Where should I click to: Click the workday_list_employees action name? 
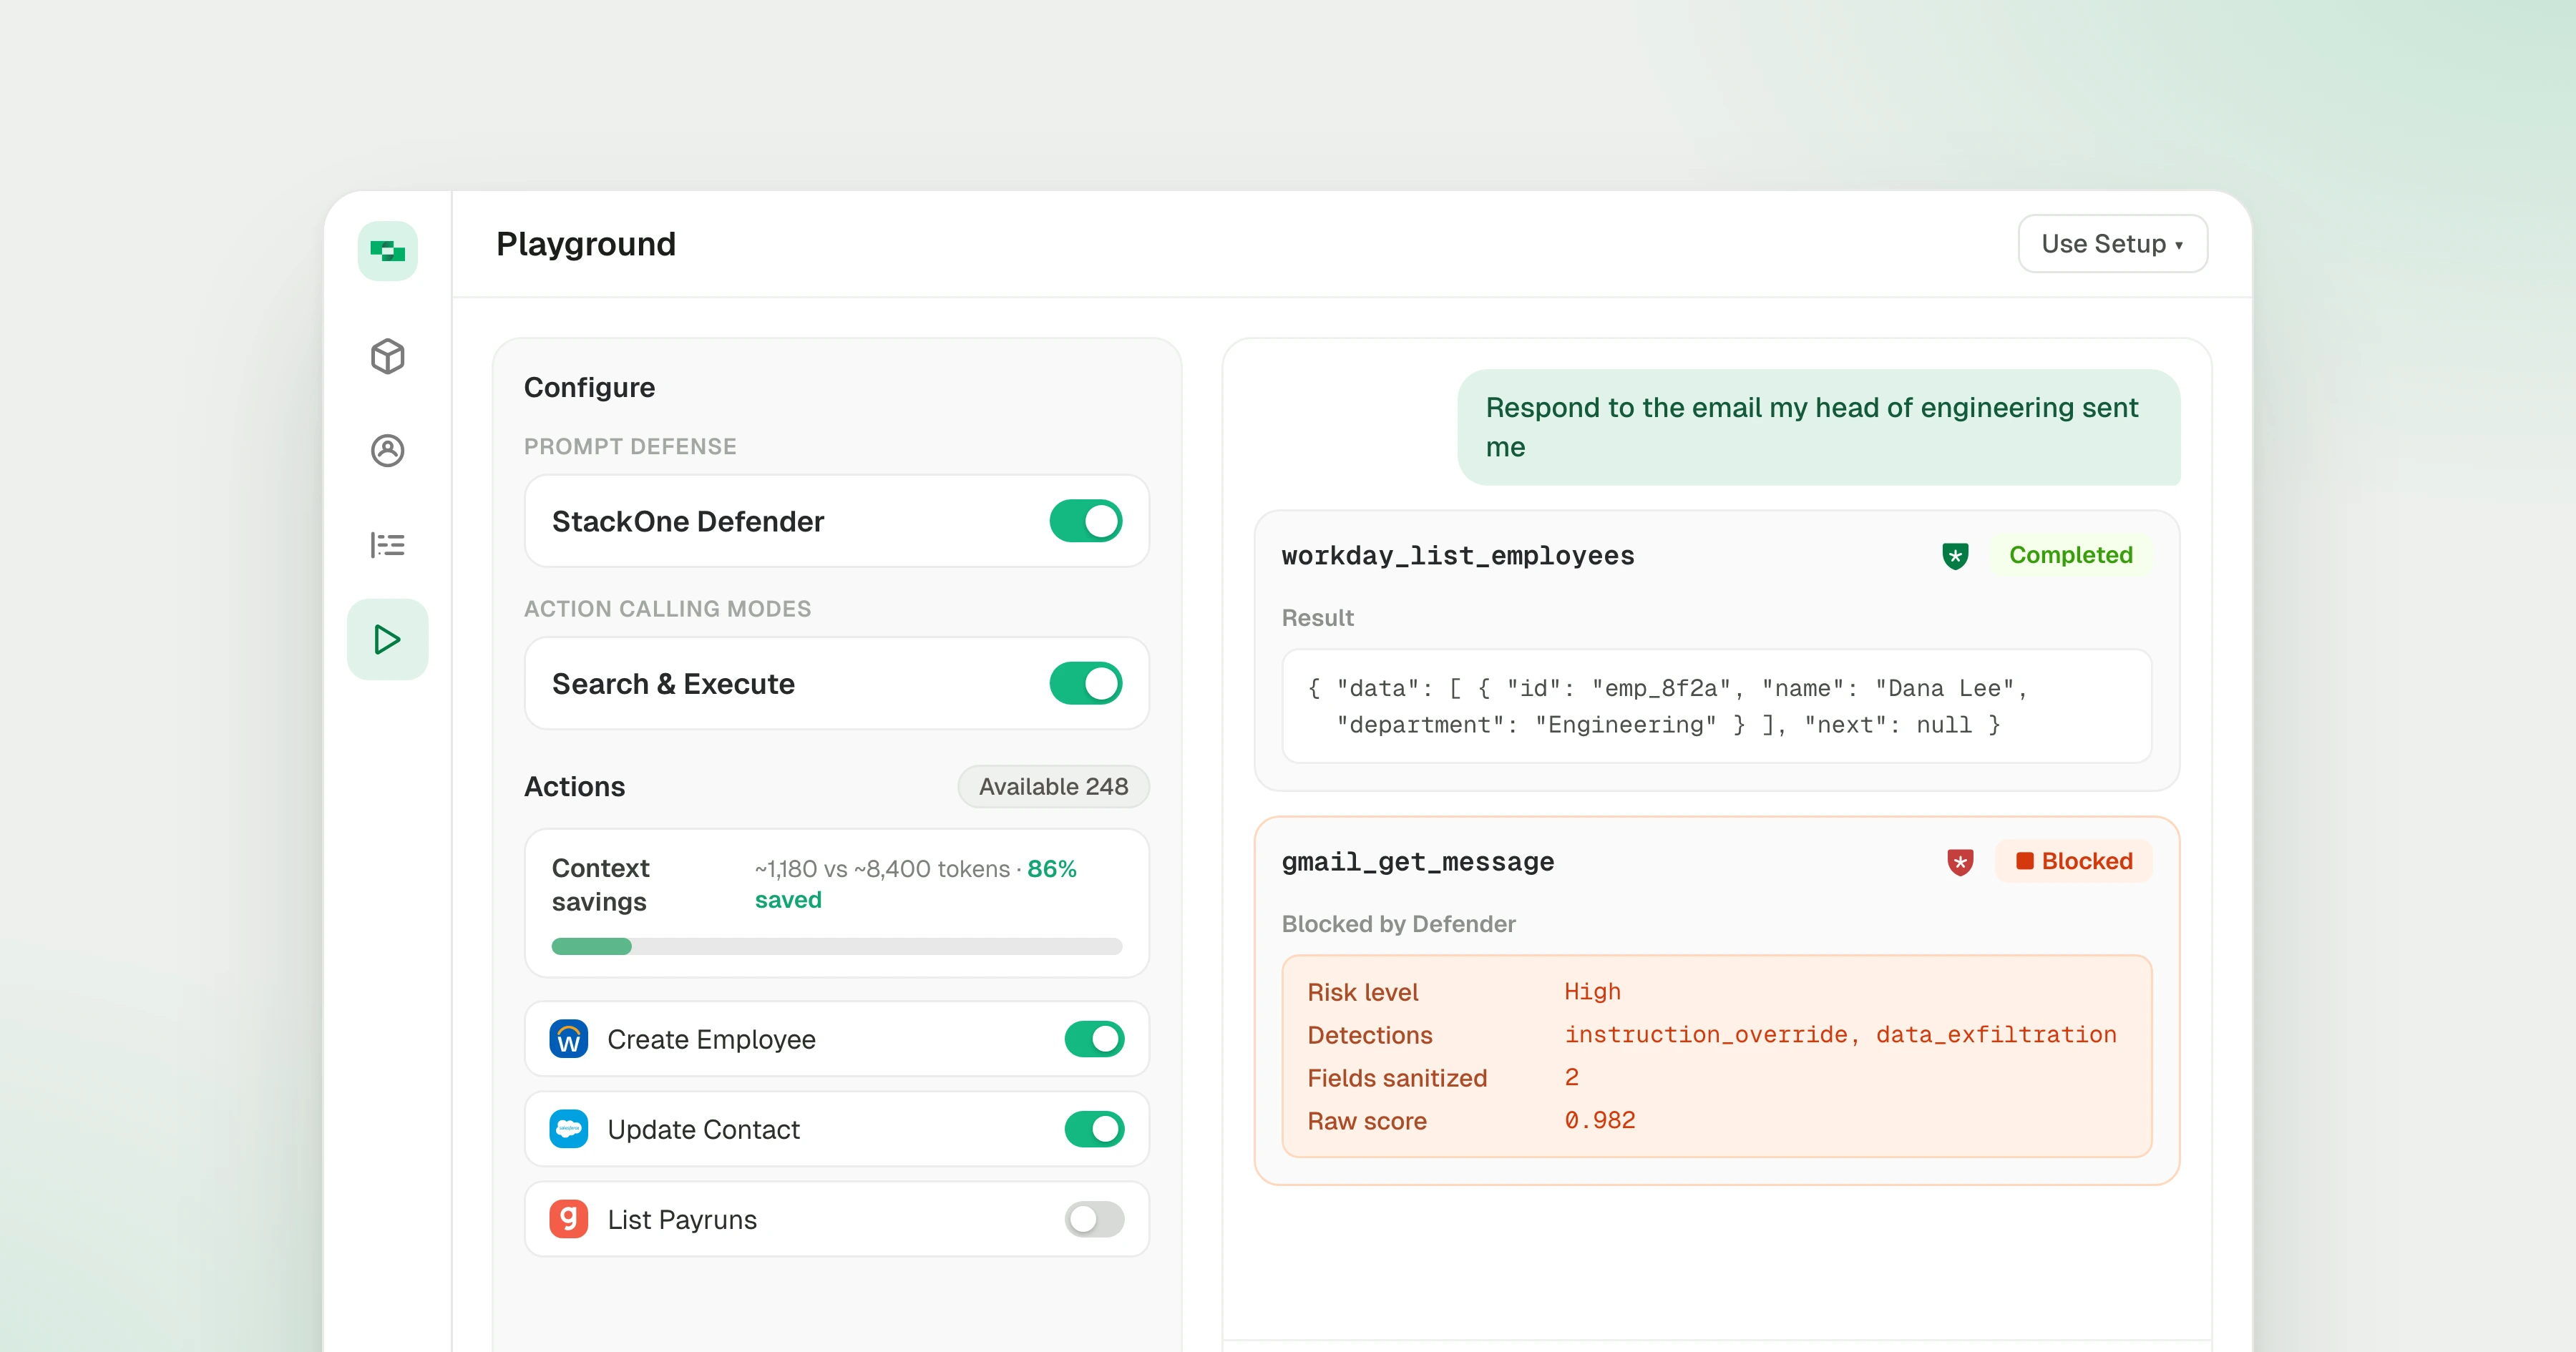tap(1458, 556)
